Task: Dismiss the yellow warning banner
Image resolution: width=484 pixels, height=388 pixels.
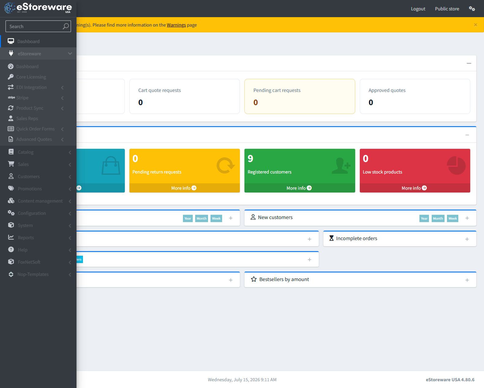Action: [x=475, y=25]
